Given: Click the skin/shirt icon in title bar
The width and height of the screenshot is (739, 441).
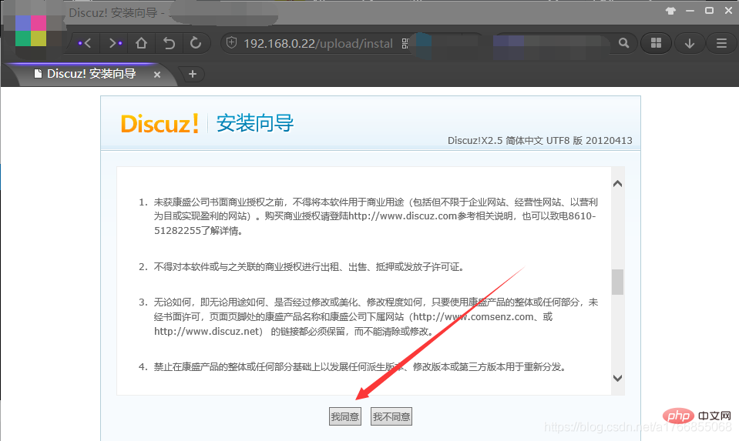Looking at the screenshot, I should pos(670,11).
